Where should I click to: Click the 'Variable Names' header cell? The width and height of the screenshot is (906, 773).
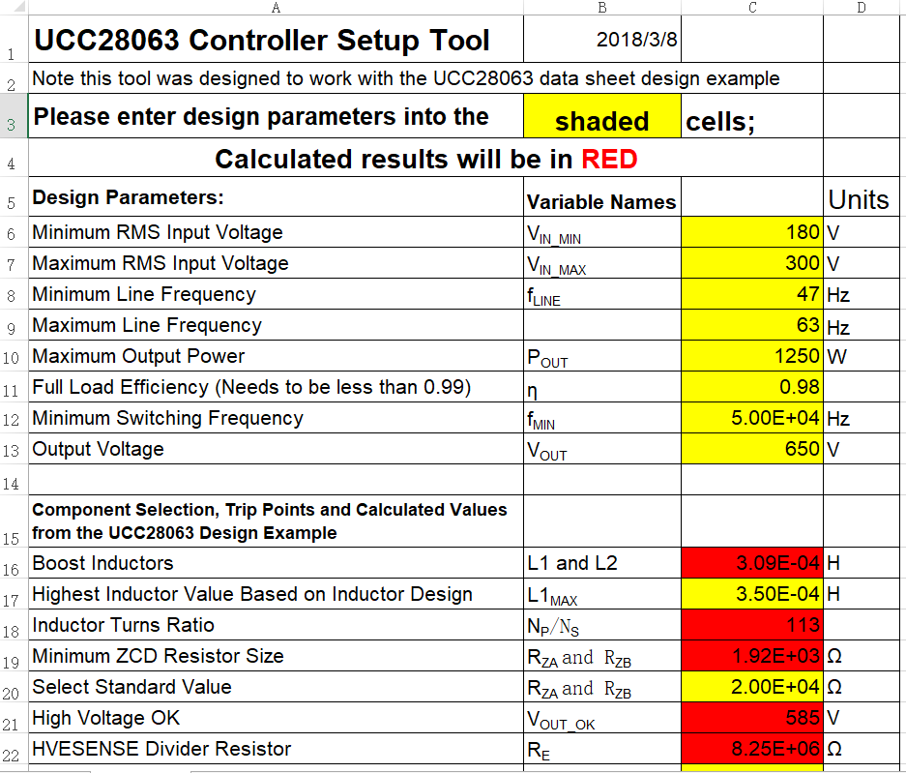tap(602, 196)
